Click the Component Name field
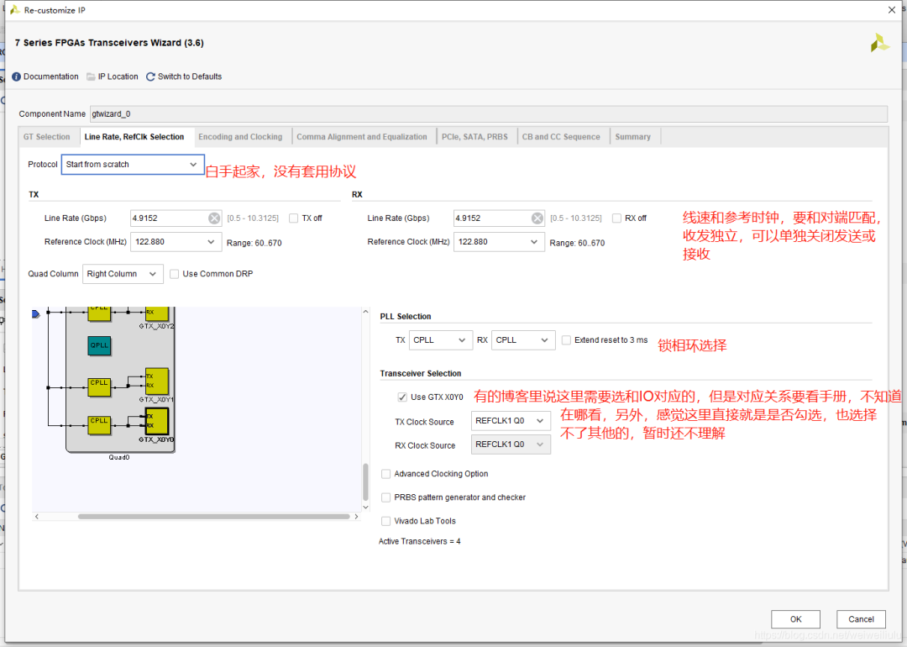 pyautogui.click(x=488, y=114)
